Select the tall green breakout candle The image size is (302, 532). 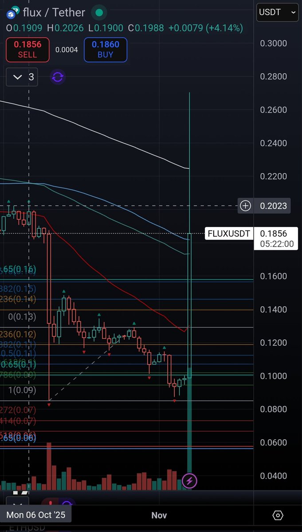click(x=190, y=305)
